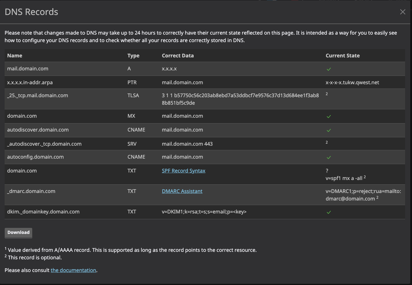This screenshot has width=412, height=285.
Task: Open the DMARC Assistant link
Action: [182, 191]
